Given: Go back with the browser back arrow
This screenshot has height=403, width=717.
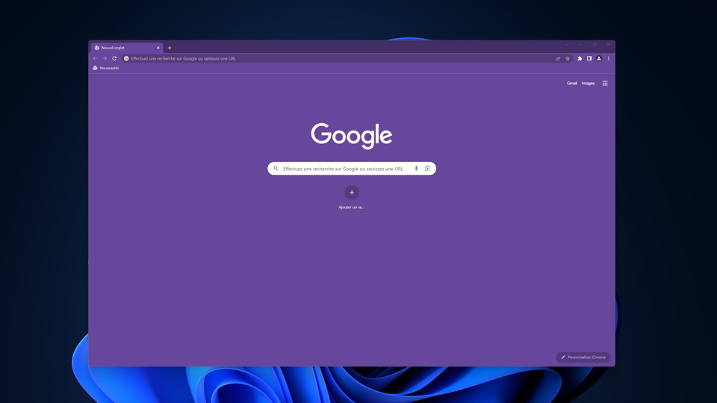Looking at the screenshot, I should (95, 58).
